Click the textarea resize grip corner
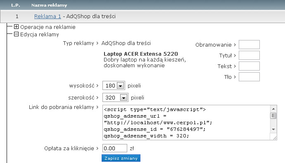Viewport: 285px width, 163px height. [275, 138]
